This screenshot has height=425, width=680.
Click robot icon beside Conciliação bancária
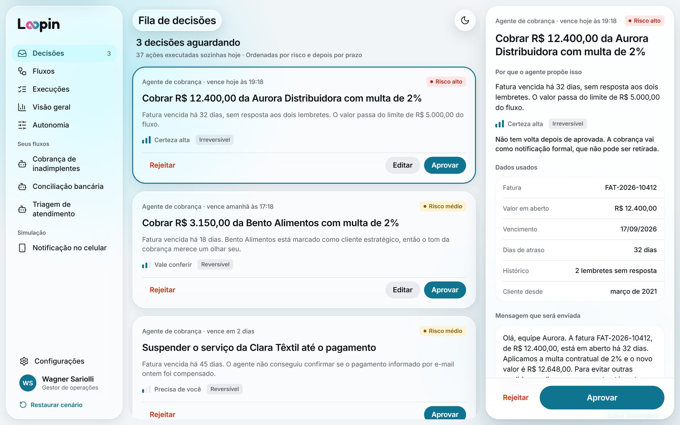pos(22,187)
